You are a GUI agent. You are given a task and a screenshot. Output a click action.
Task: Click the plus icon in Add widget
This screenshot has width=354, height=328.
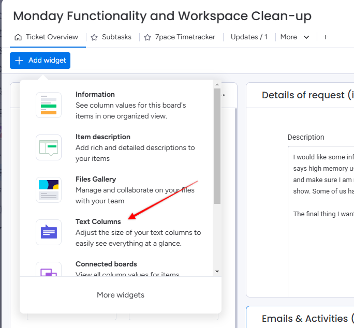(x=19, y=61)
